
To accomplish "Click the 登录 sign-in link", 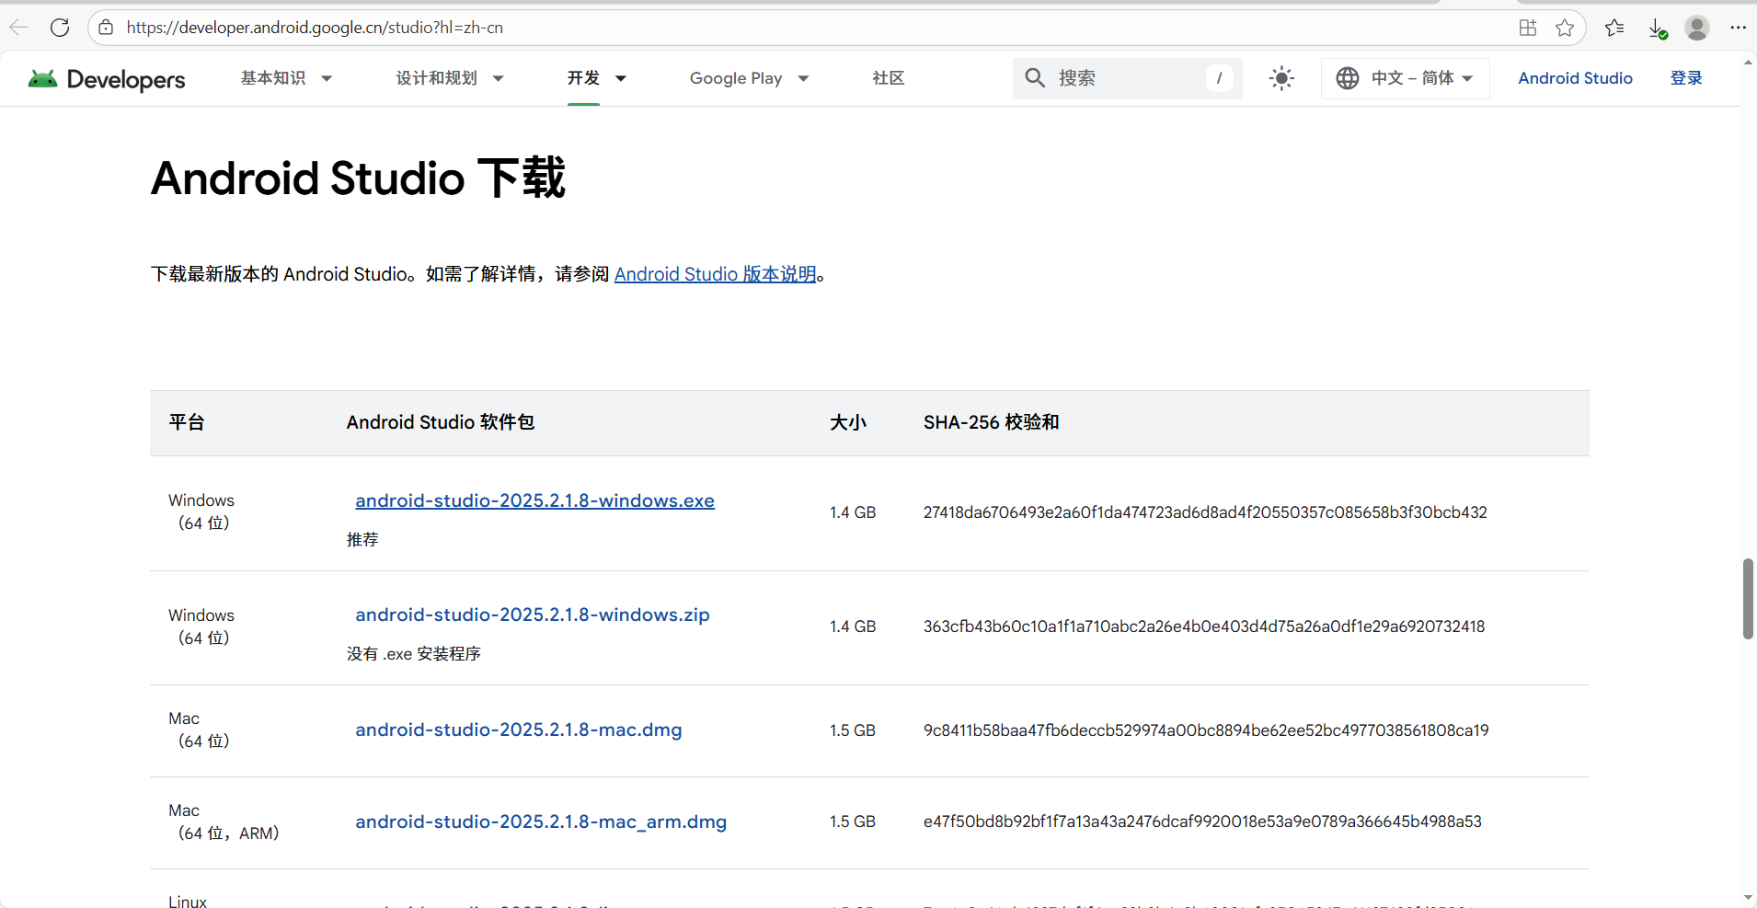I will [1686, 78].
